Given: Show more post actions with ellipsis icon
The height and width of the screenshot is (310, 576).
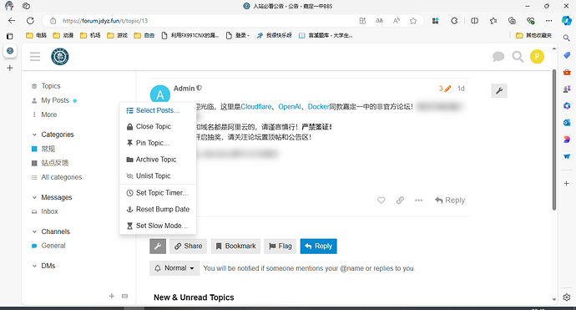Looking at the screenshot, I should [x=418, y=201].
